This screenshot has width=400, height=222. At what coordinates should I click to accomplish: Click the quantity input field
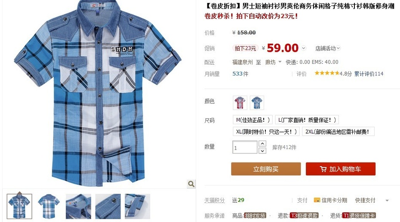click(x=245, y=147)
